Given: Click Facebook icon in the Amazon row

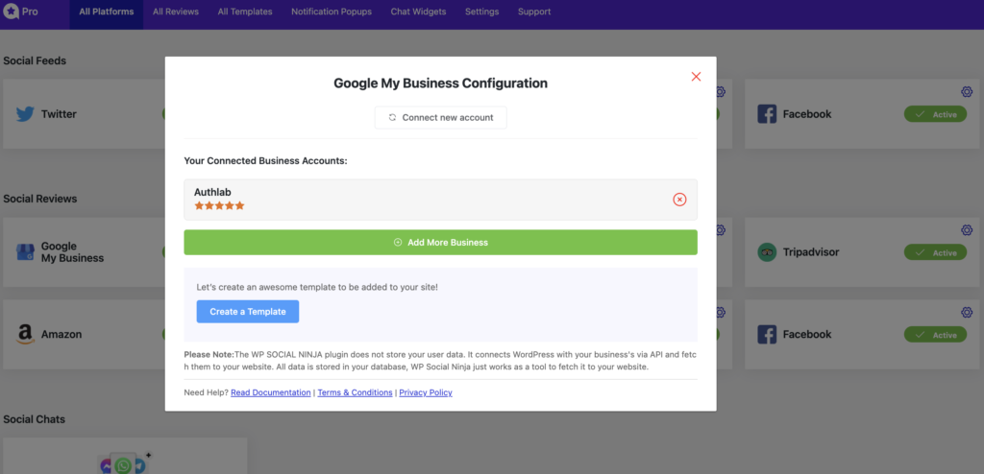Looking at the screenshot, I should 767,334.
